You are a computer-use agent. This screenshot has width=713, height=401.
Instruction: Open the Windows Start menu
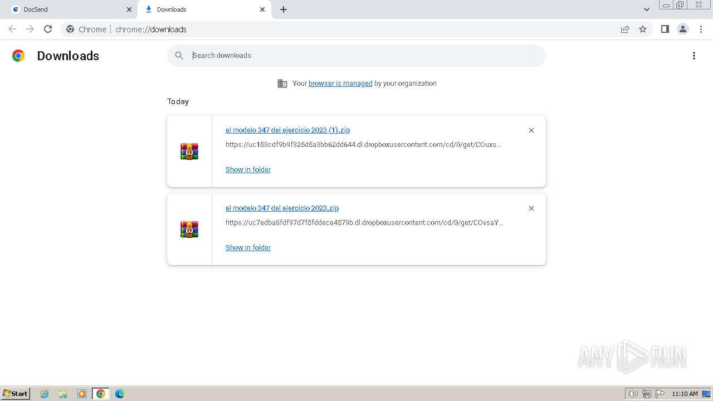[16, 393]
